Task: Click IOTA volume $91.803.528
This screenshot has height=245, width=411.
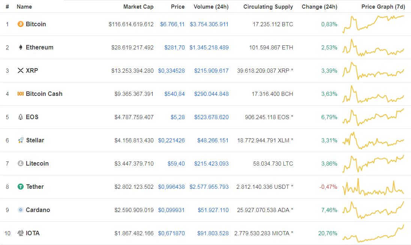Action: (213, 233)
